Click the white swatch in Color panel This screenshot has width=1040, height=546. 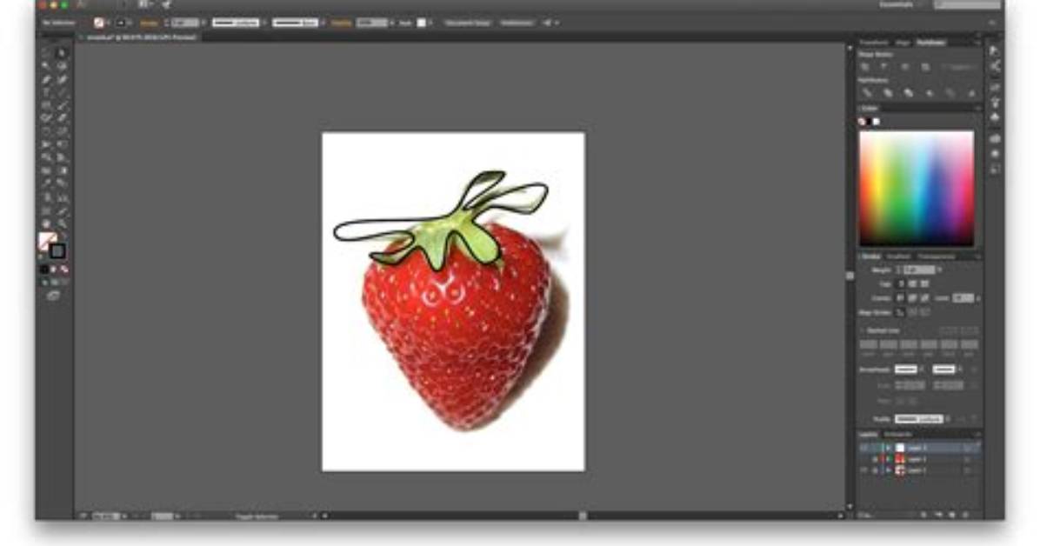(877, 122)
